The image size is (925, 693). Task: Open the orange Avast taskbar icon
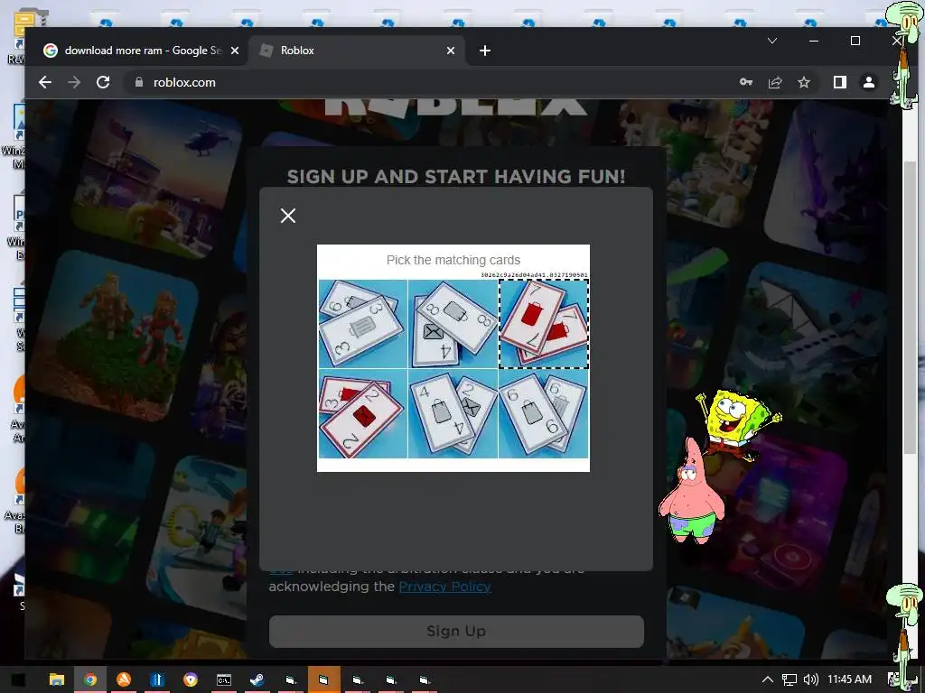(123, 680)
